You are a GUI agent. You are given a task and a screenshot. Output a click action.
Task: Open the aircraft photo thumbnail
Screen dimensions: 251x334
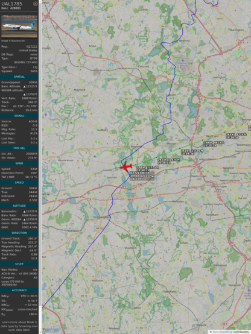[x=19, y=26]
